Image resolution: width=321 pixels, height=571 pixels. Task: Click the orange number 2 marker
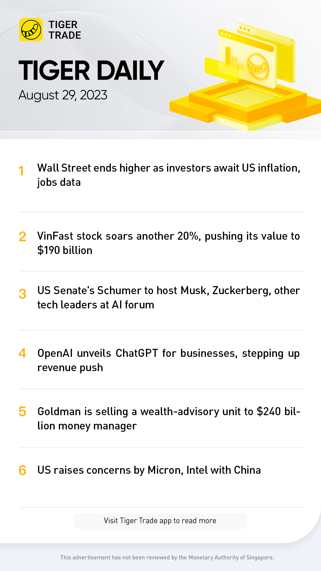click(22, 237)
